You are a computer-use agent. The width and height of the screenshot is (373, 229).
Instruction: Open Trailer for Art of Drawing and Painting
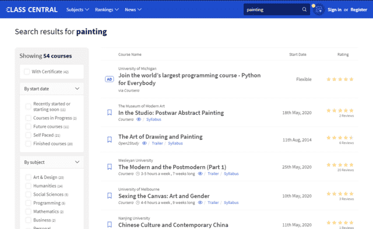(157, 143)
